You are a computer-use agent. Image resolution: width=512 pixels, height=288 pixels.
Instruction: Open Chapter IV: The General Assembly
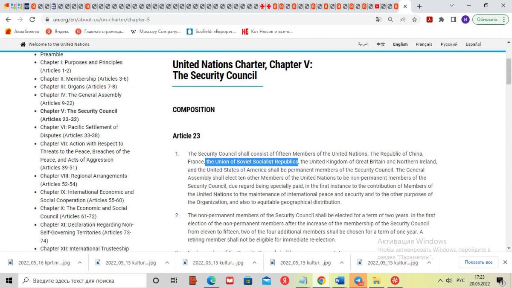81,99
